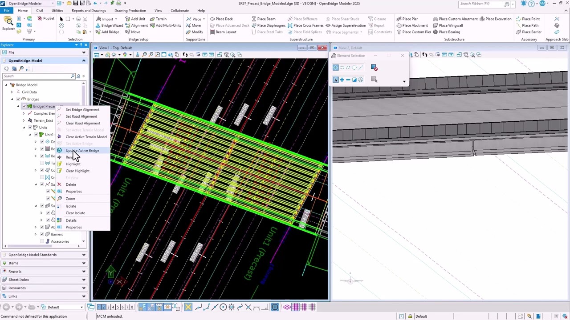Select the Place Path tool

(527, 25)
